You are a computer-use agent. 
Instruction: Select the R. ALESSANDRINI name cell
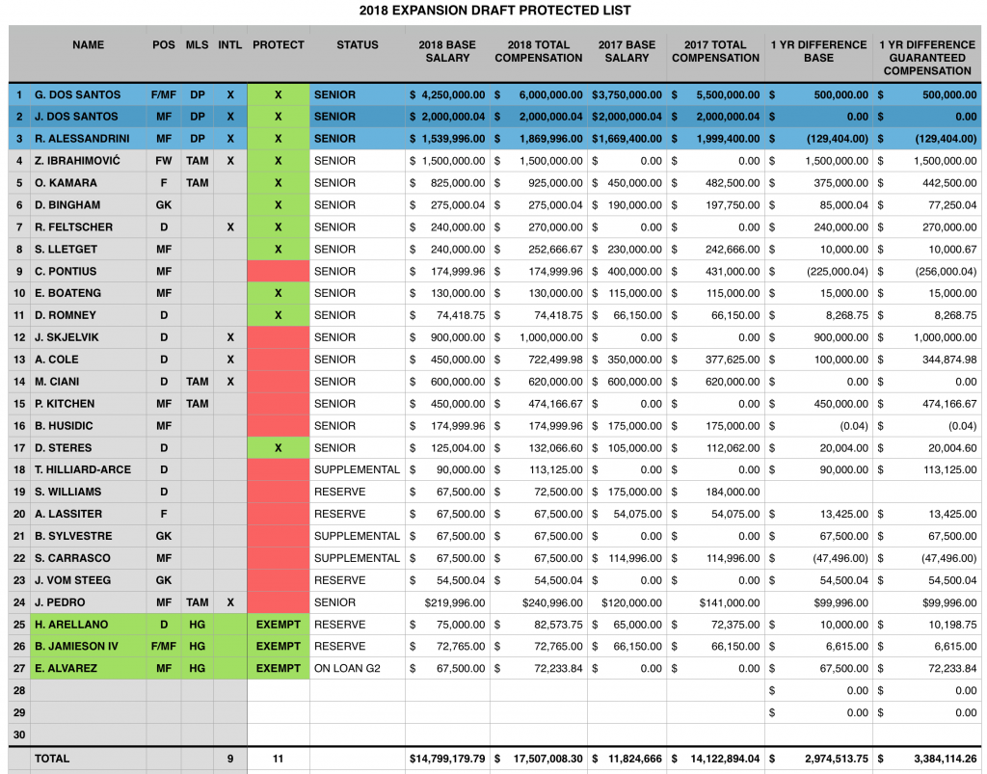point(88,139)
